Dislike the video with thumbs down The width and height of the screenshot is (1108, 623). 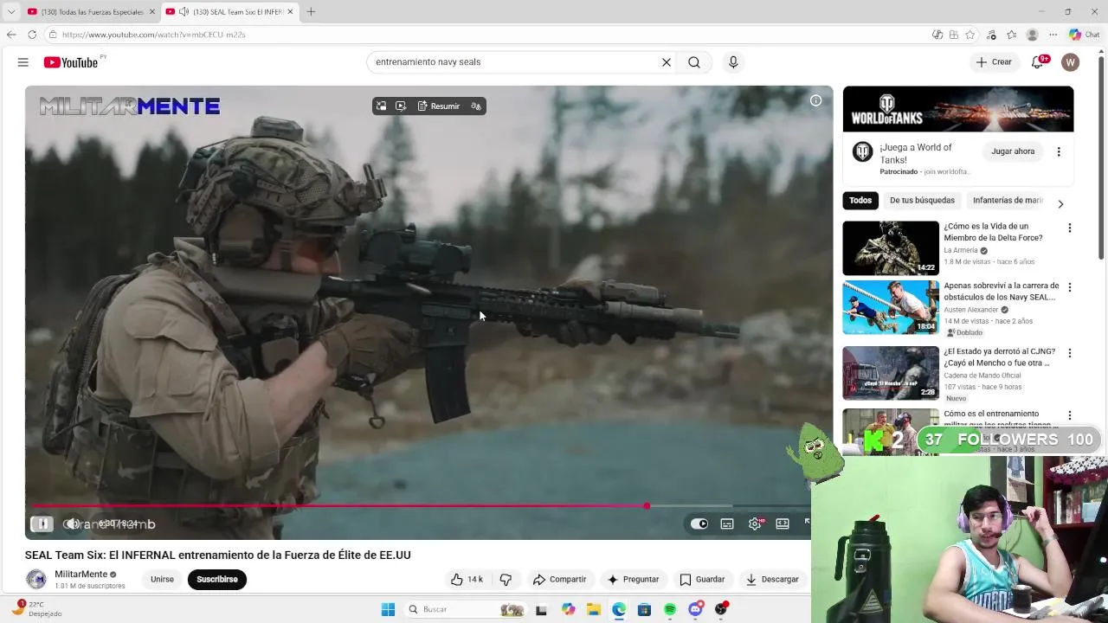[506, 580]
